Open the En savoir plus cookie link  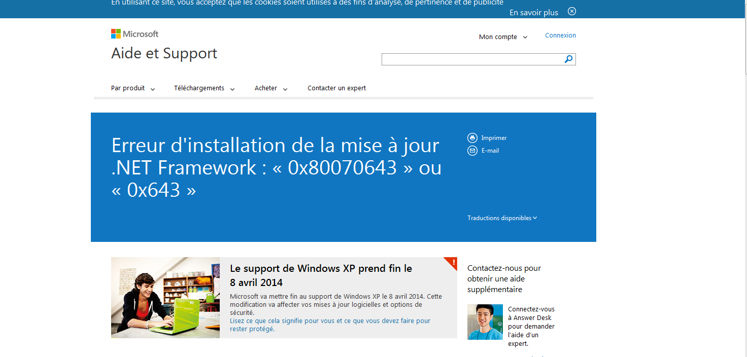[x=534, y=13]
